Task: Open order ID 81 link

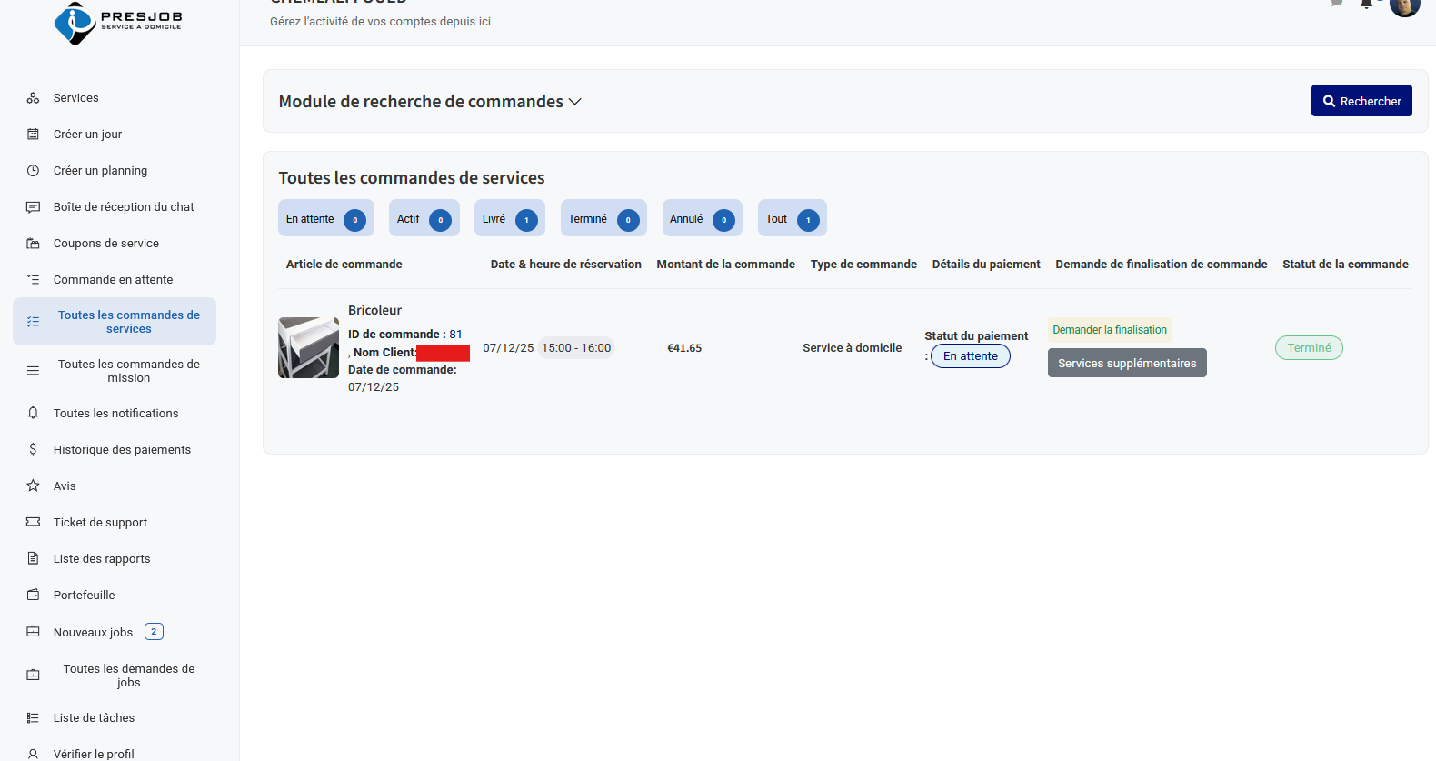Action: [x=455, y=335]
